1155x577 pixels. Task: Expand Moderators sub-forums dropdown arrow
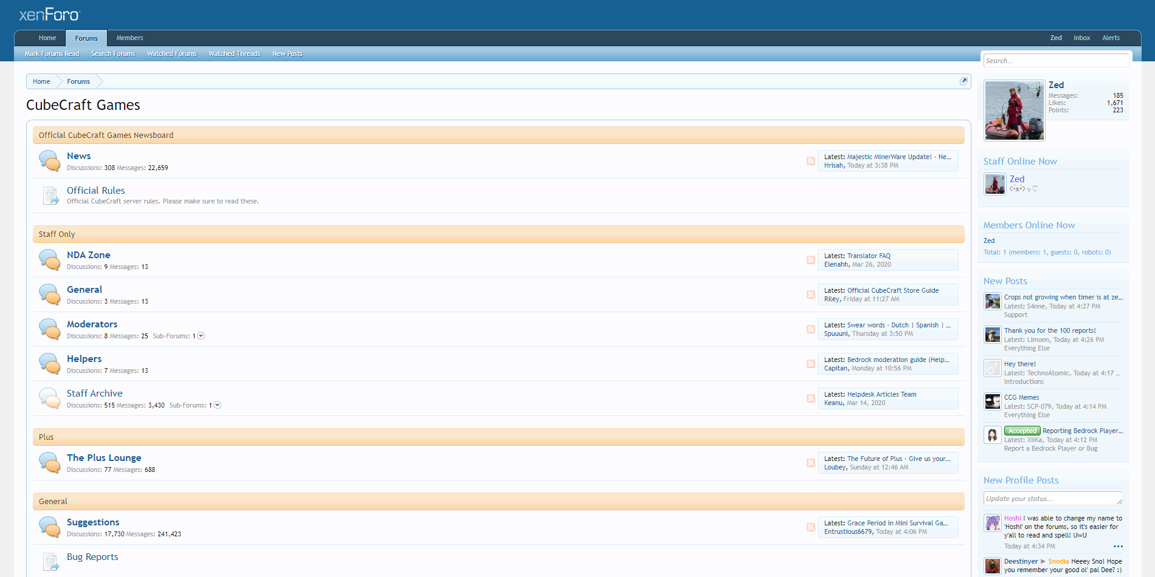pos(201,336)
